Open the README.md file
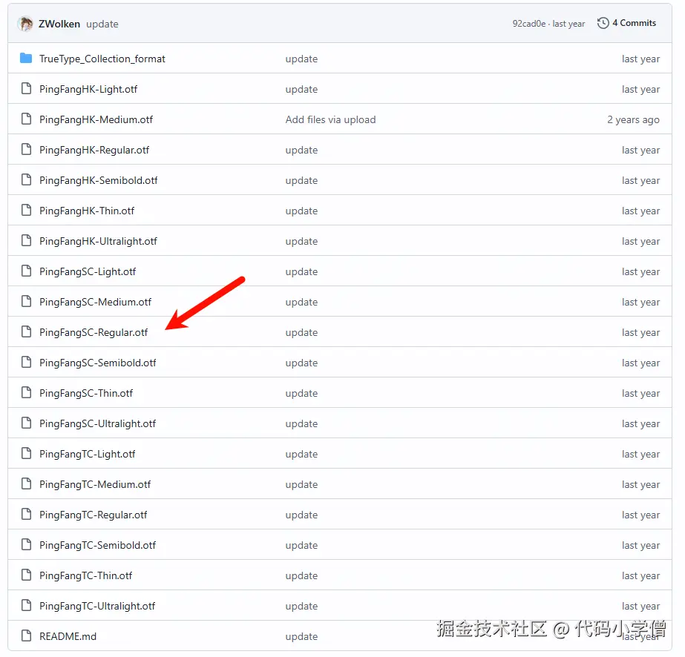 [x=68, y=636]
